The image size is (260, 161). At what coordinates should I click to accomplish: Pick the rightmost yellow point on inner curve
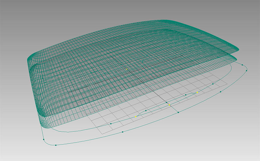(x=197, y=92)
